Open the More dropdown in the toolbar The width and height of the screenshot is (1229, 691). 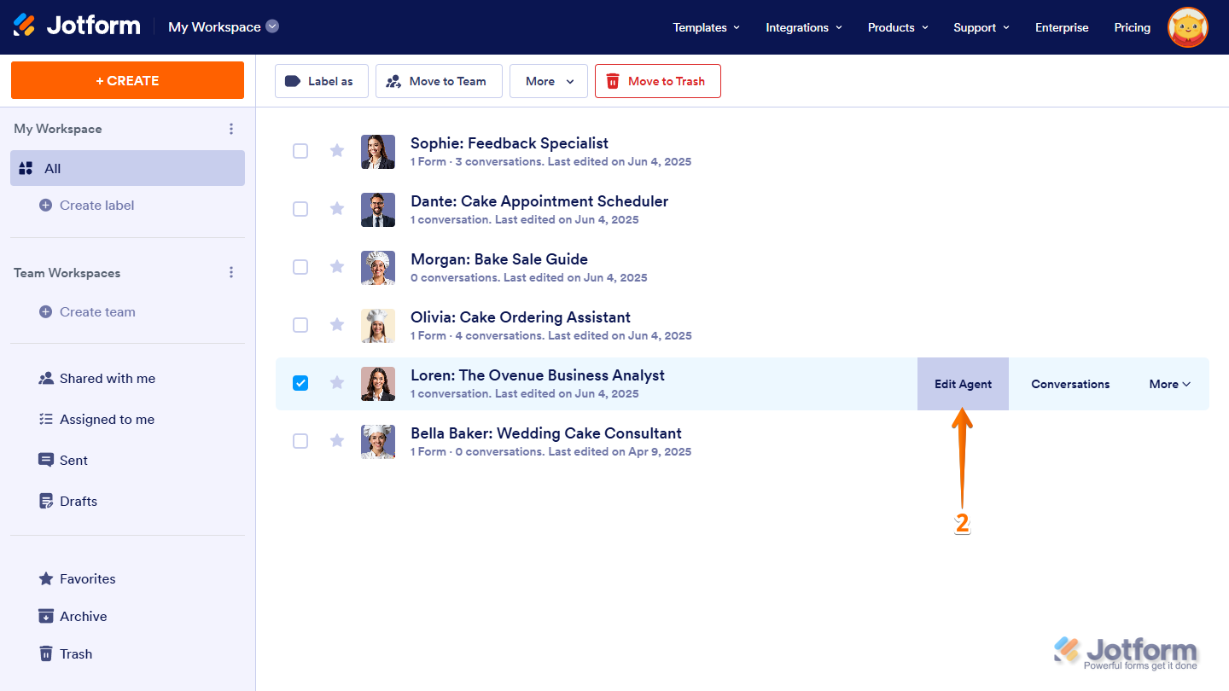(x=548, y=81)
